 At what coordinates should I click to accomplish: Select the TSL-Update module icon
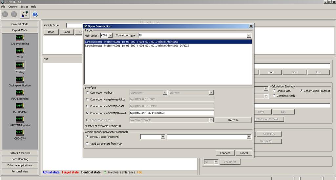point(20,106)
